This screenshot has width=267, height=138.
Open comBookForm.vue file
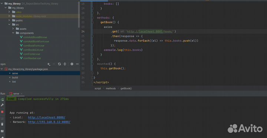34,46
